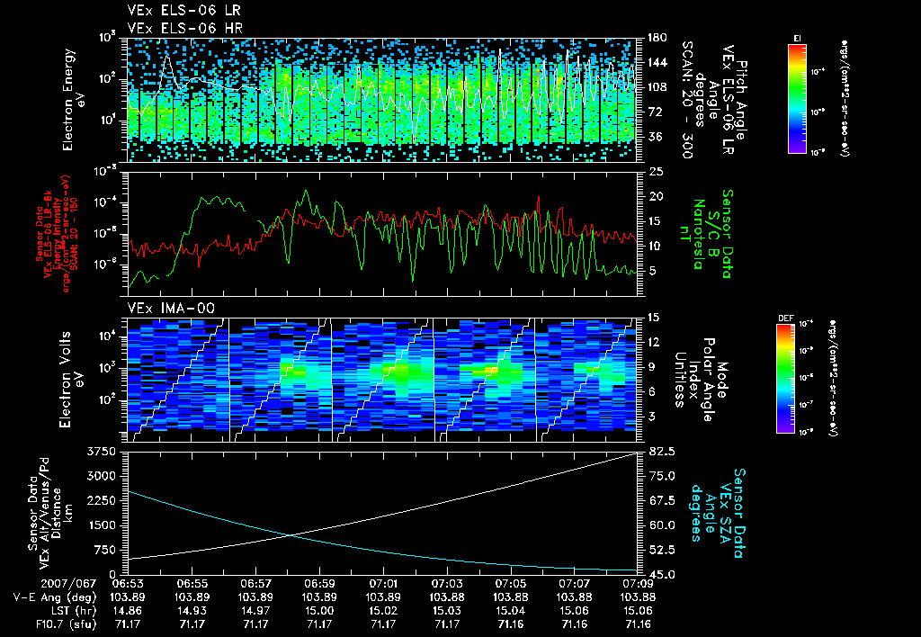
Task: Click the 82.5 SZA tick label
Action: tap(661, 452)
